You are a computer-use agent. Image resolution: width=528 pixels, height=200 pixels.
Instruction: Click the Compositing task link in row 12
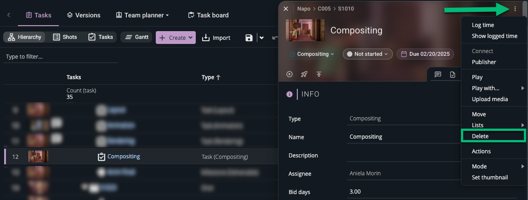point(124,157)
